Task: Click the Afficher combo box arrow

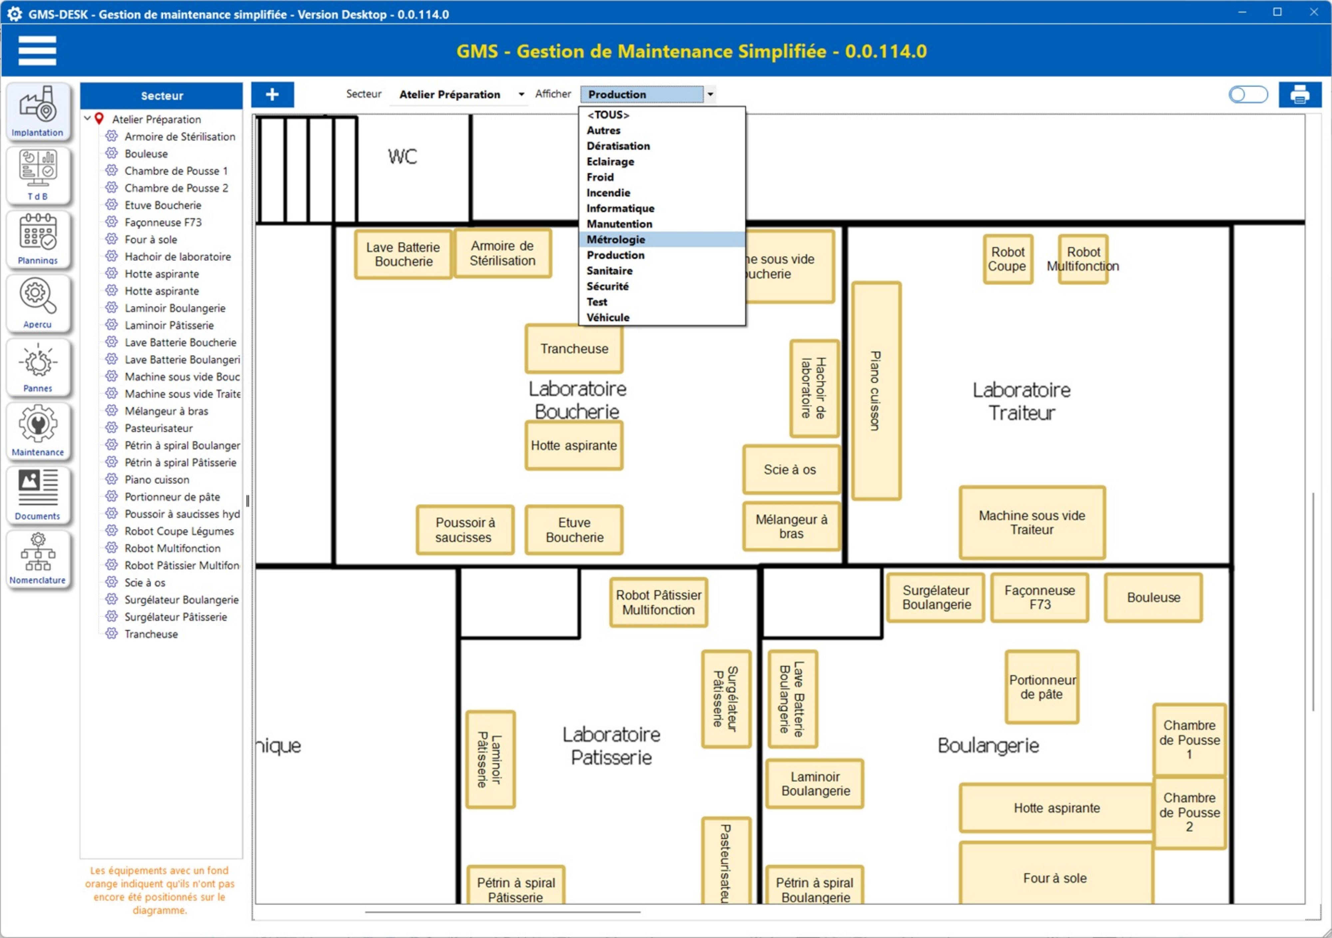Action: (x=710, y=95)
